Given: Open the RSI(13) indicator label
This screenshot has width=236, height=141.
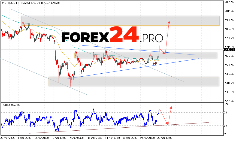Looking at the screenshot, I should (x=11, y=105).
